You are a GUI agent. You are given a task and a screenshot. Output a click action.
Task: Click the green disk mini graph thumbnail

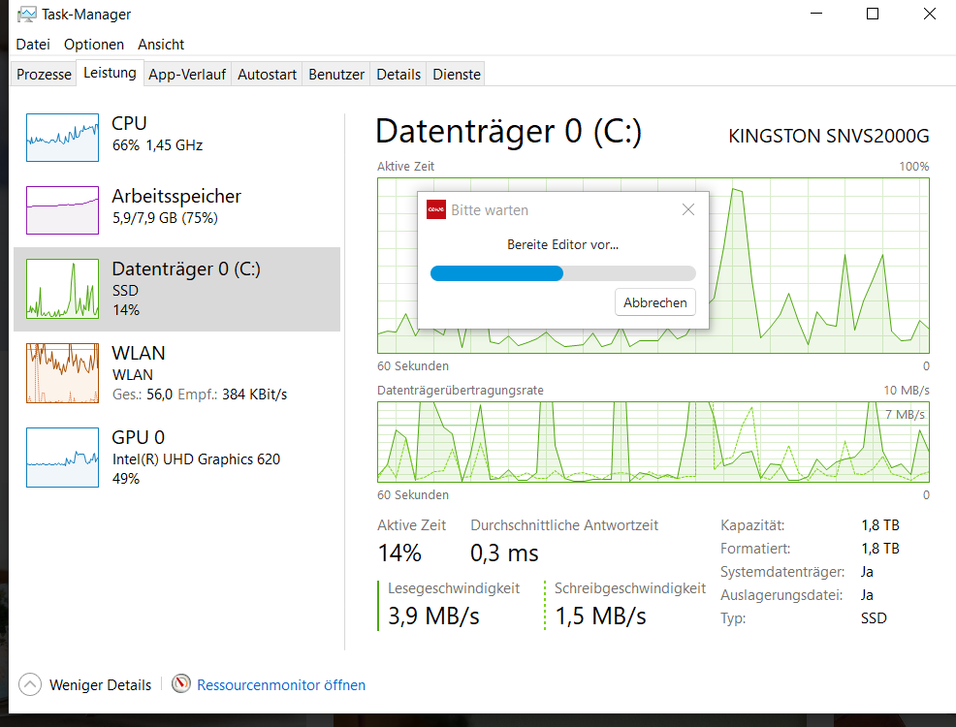62,289
